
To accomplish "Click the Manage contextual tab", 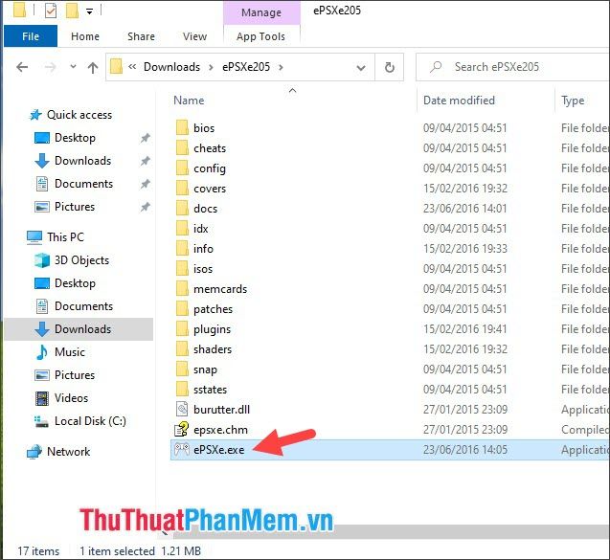I will click(x=261, y=12).
